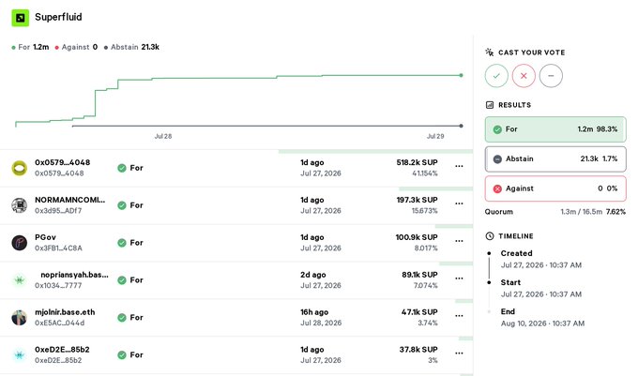Toggle the Abstain series in chart legend
This screenshot has height=376, width=638.
pos(131,47)
